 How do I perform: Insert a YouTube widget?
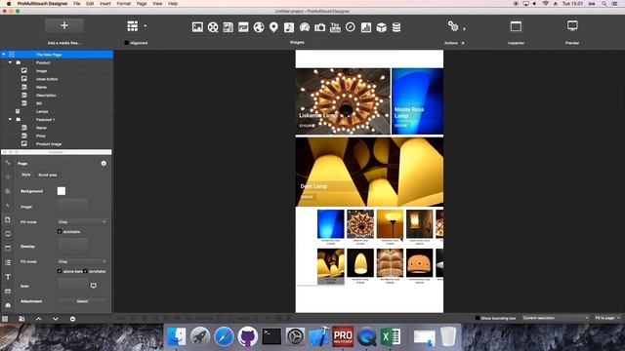click(x=335, y=27)
